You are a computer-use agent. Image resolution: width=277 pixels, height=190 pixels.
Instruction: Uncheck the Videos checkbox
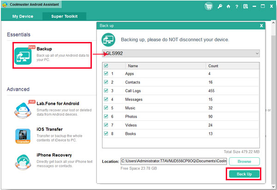coord(106,125)
